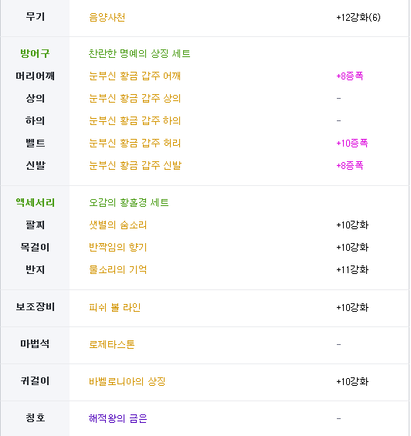Open 바벨로니아의 상징 earring item
Viewport: 411px width, 436px height.
tap(127, 381)
